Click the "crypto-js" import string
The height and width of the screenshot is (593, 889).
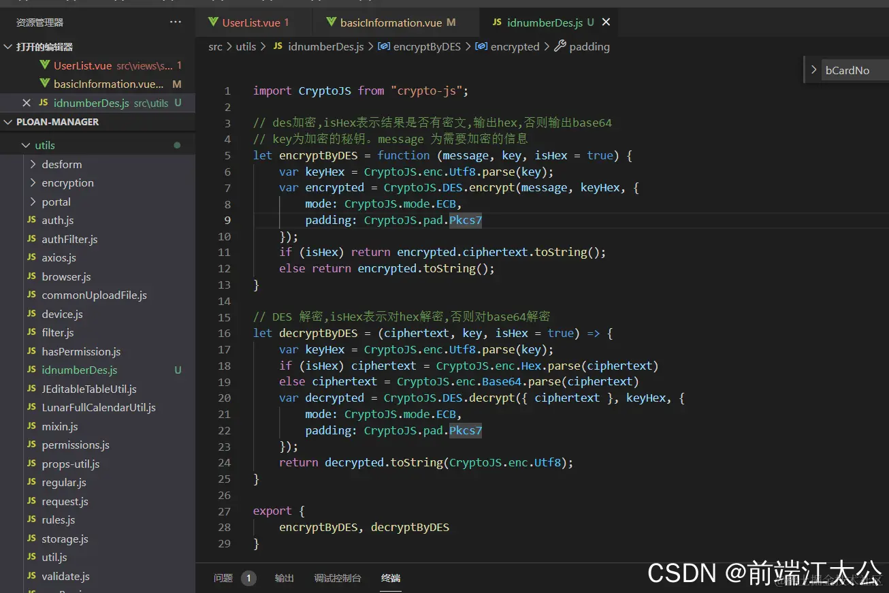click(x=427, y=91)
